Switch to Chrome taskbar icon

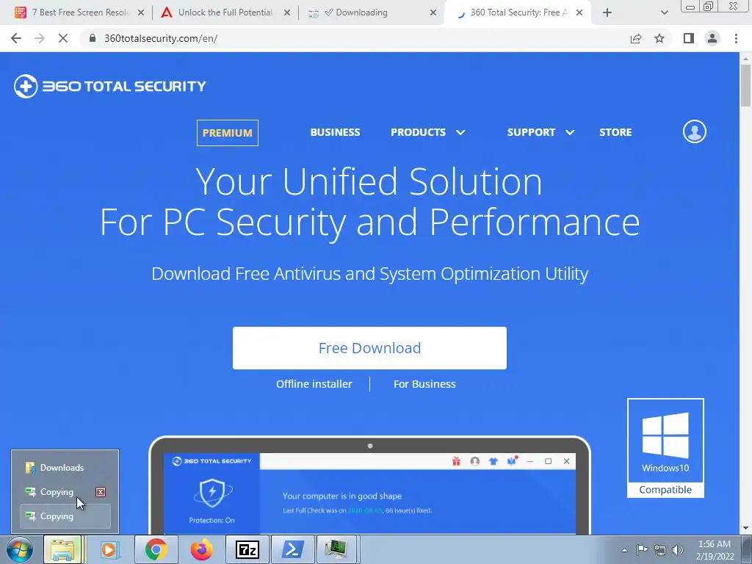156,549
